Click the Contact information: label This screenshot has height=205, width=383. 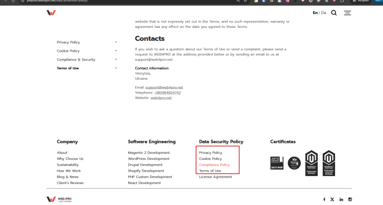point(152,68)
